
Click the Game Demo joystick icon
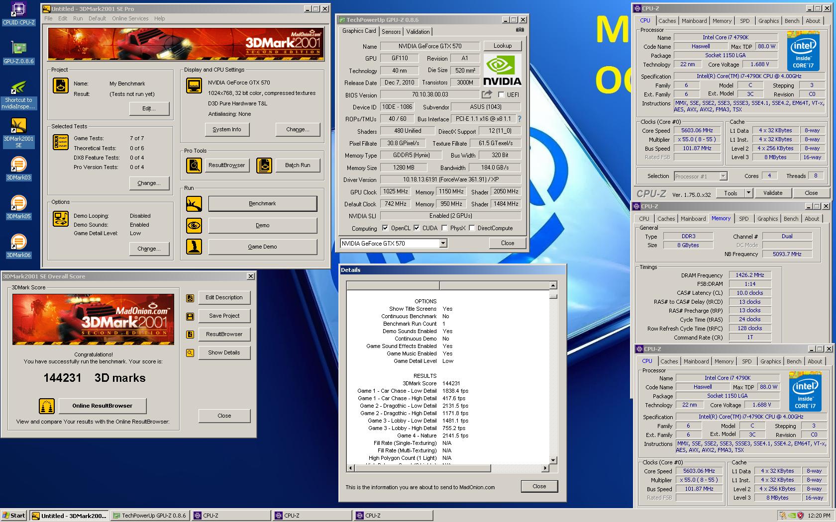coord(194,247)
